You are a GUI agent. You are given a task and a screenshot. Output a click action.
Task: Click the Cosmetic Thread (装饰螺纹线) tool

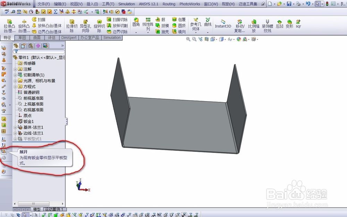pyautogui.click(x=267, y=26)
